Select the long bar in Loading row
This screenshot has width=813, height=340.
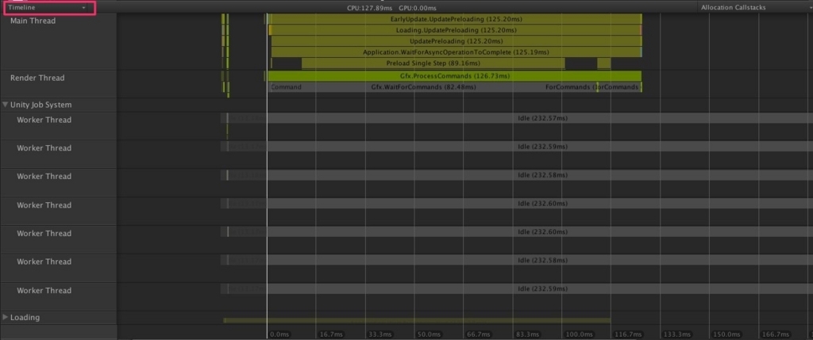point(417,320)
